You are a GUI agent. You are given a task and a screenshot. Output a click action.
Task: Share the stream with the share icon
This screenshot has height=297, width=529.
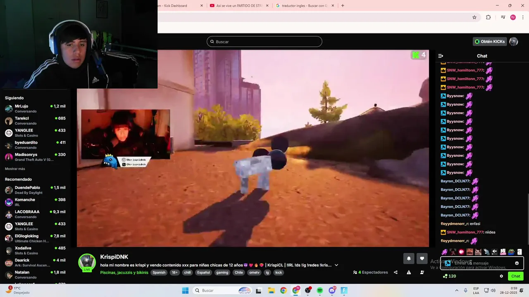[x=396, y=272]
